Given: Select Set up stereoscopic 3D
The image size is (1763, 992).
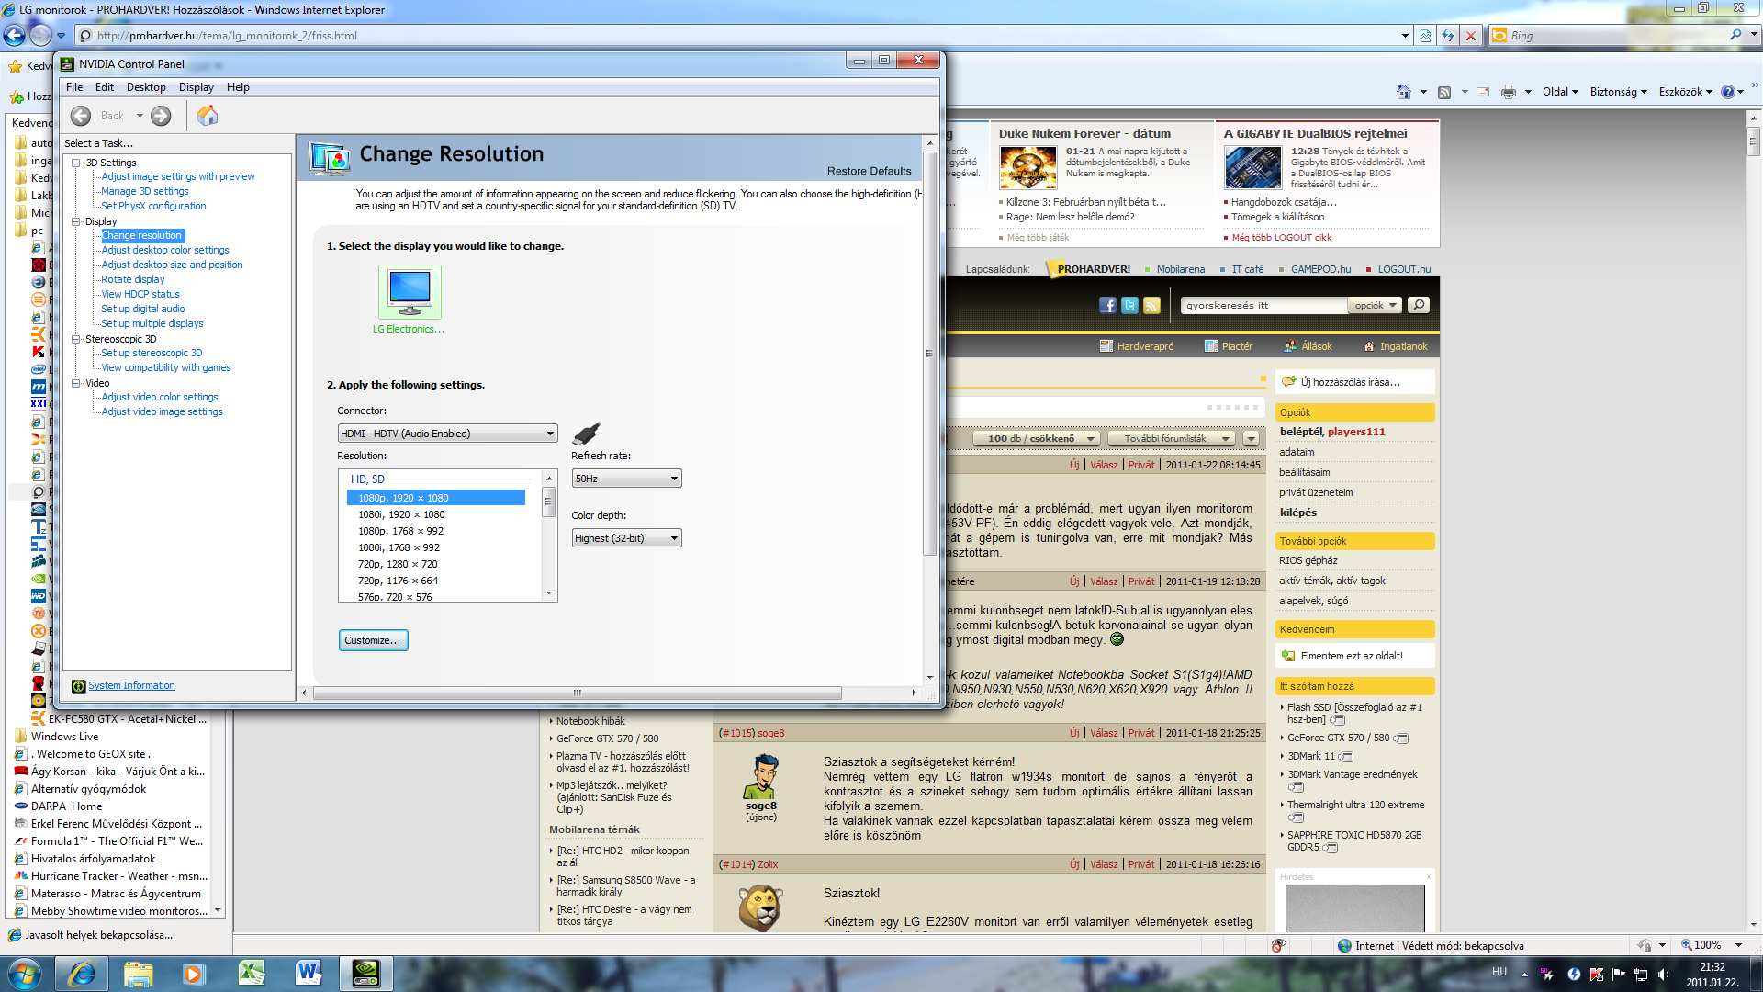Looking at the screenshot, I should pos(152,353).
